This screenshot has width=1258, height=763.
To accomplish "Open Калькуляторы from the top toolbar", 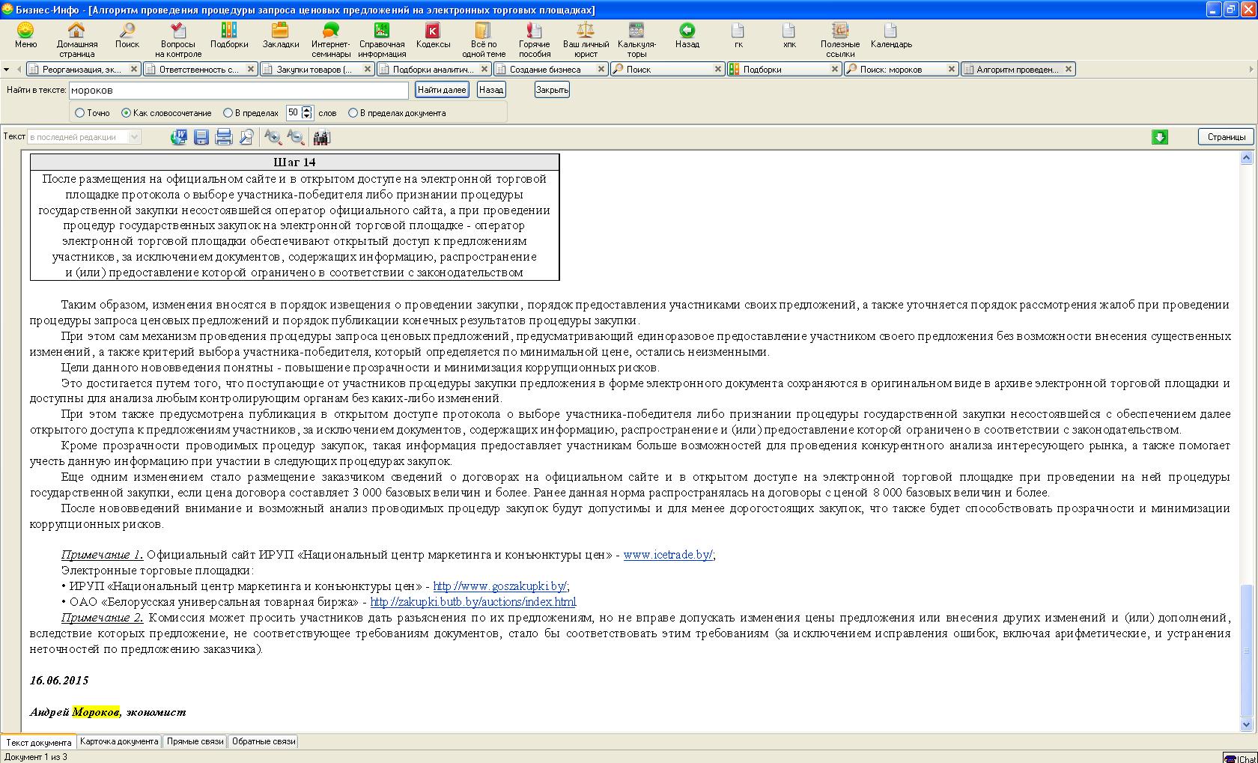I will [x=636, y=37].
